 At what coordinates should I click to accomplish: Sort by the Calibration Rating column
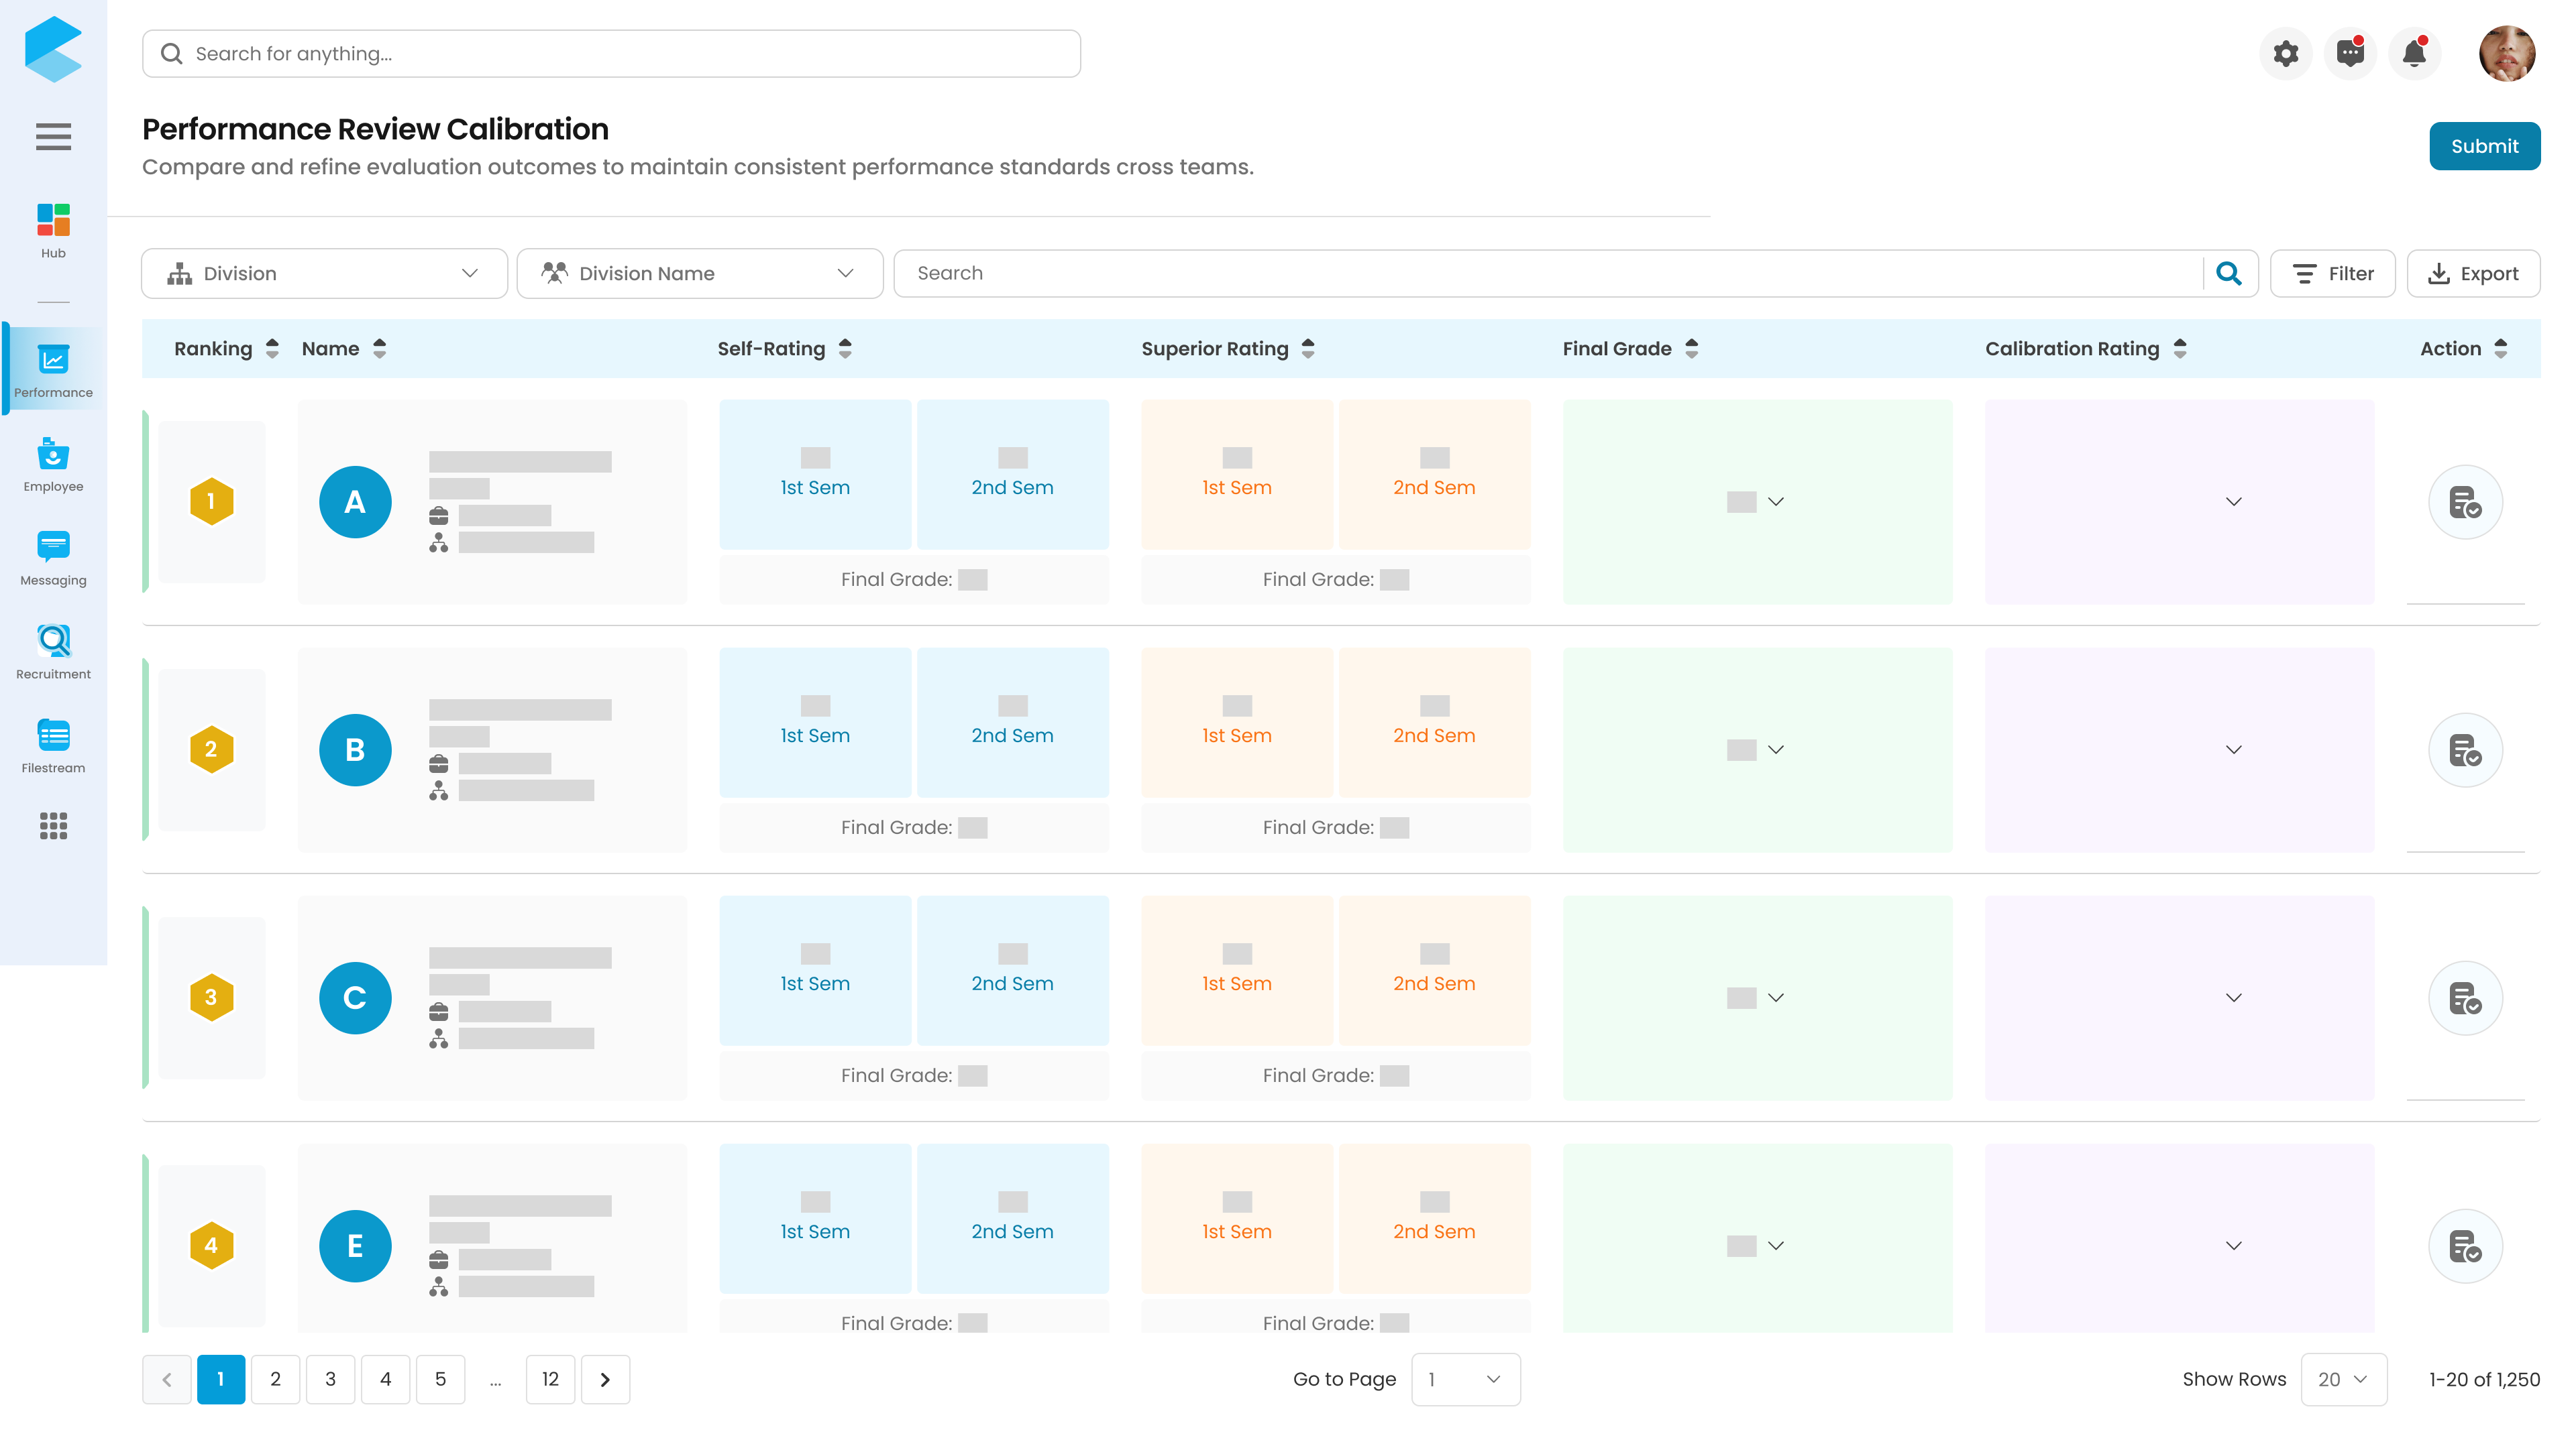click(2086, 349)
